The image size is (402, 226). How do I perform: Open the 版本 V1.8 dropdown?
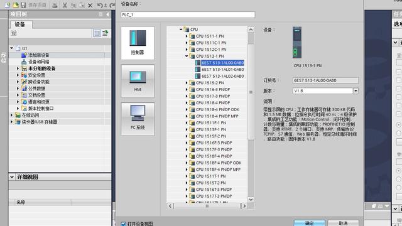(x=356, y=90)
